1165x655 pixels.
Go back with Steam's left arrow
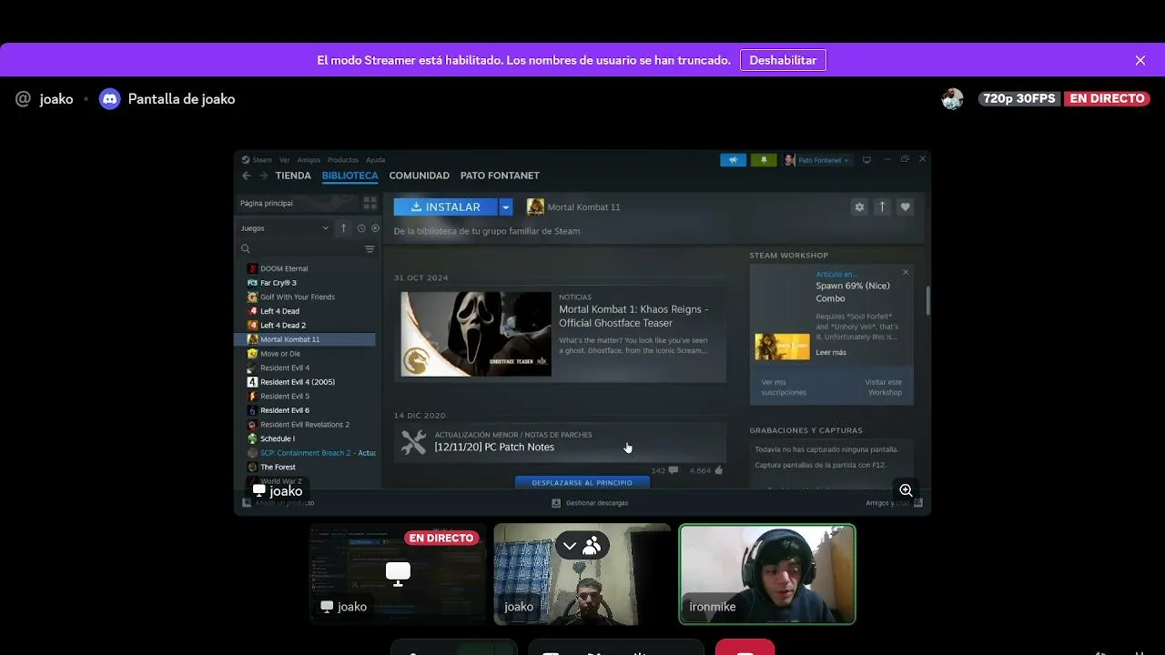click(246, 176)
